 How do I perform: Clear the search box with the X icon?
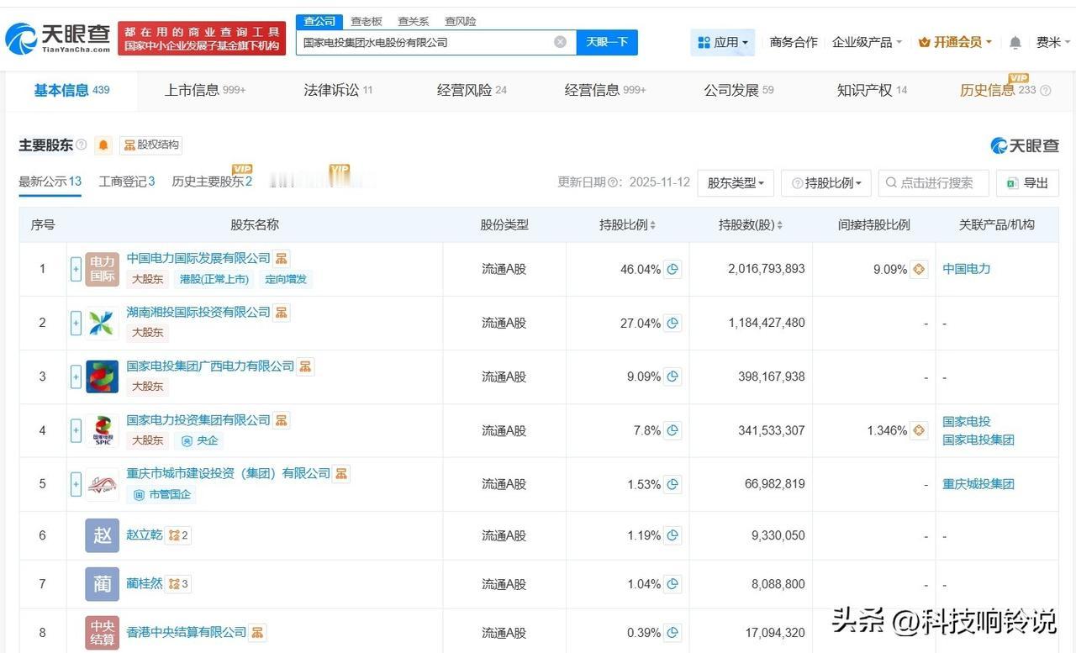click(x=560, y=42)
